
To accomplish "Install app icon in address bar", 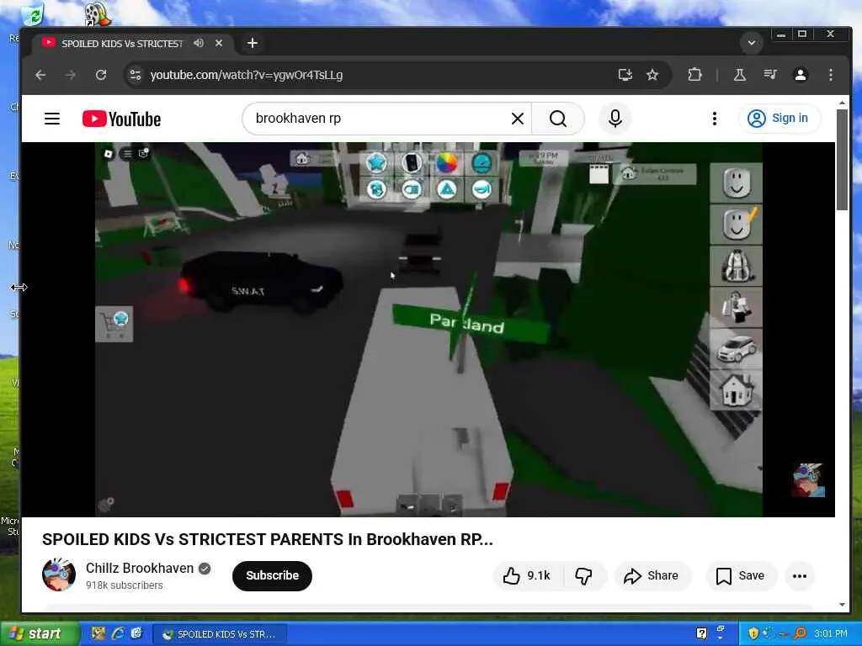I will 625,75.
